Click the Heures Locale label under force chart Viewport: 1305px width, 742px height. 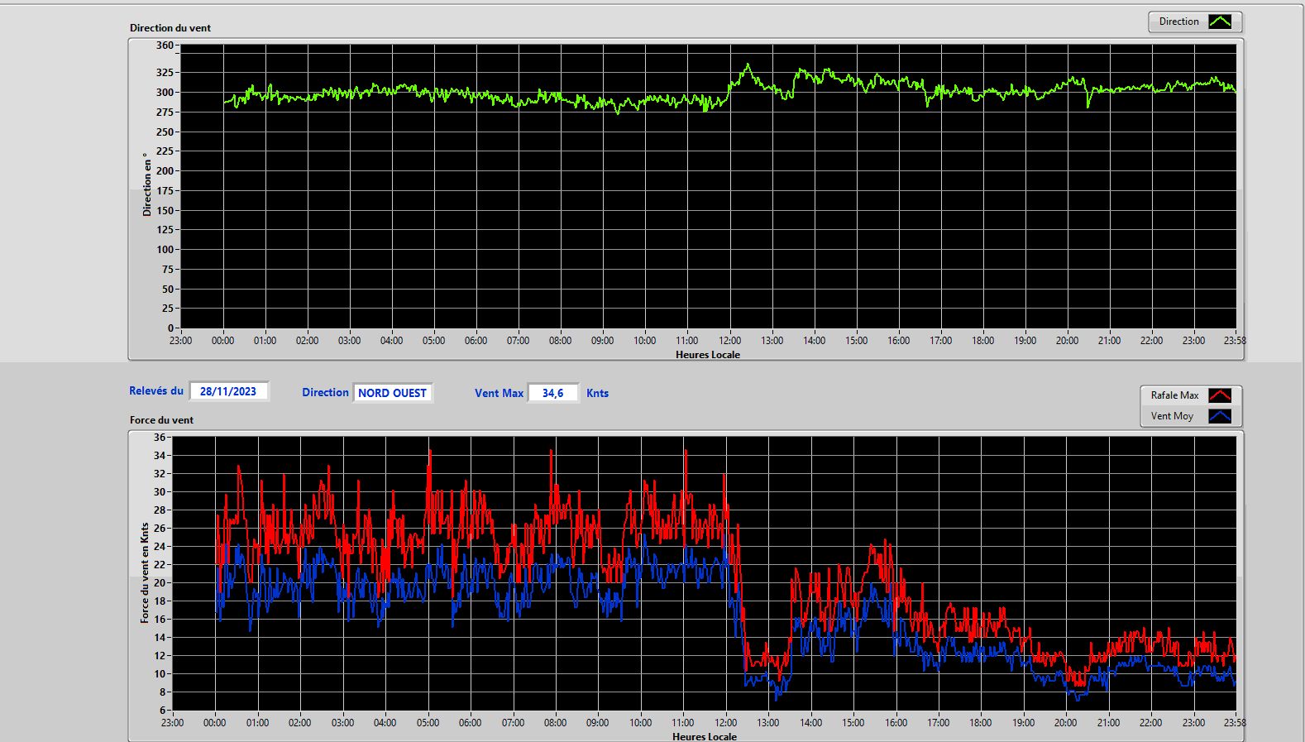[x=705, y=736]
